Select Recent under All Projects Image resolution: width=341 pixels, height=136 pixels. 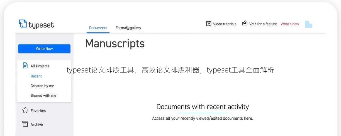point(36,76)
